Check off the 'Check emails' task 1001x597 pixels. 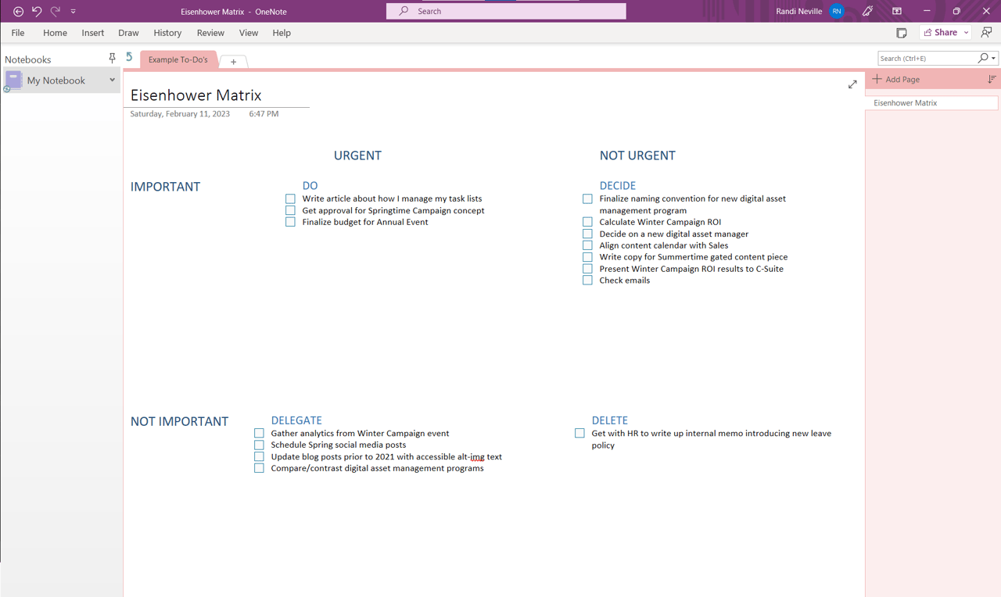click(x=587, y=280)
